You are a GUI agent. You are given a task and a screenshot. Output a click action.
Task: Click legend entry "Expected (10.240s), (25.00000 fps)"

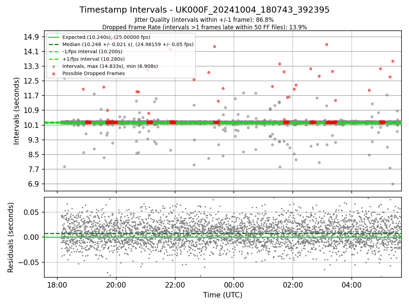106,37
